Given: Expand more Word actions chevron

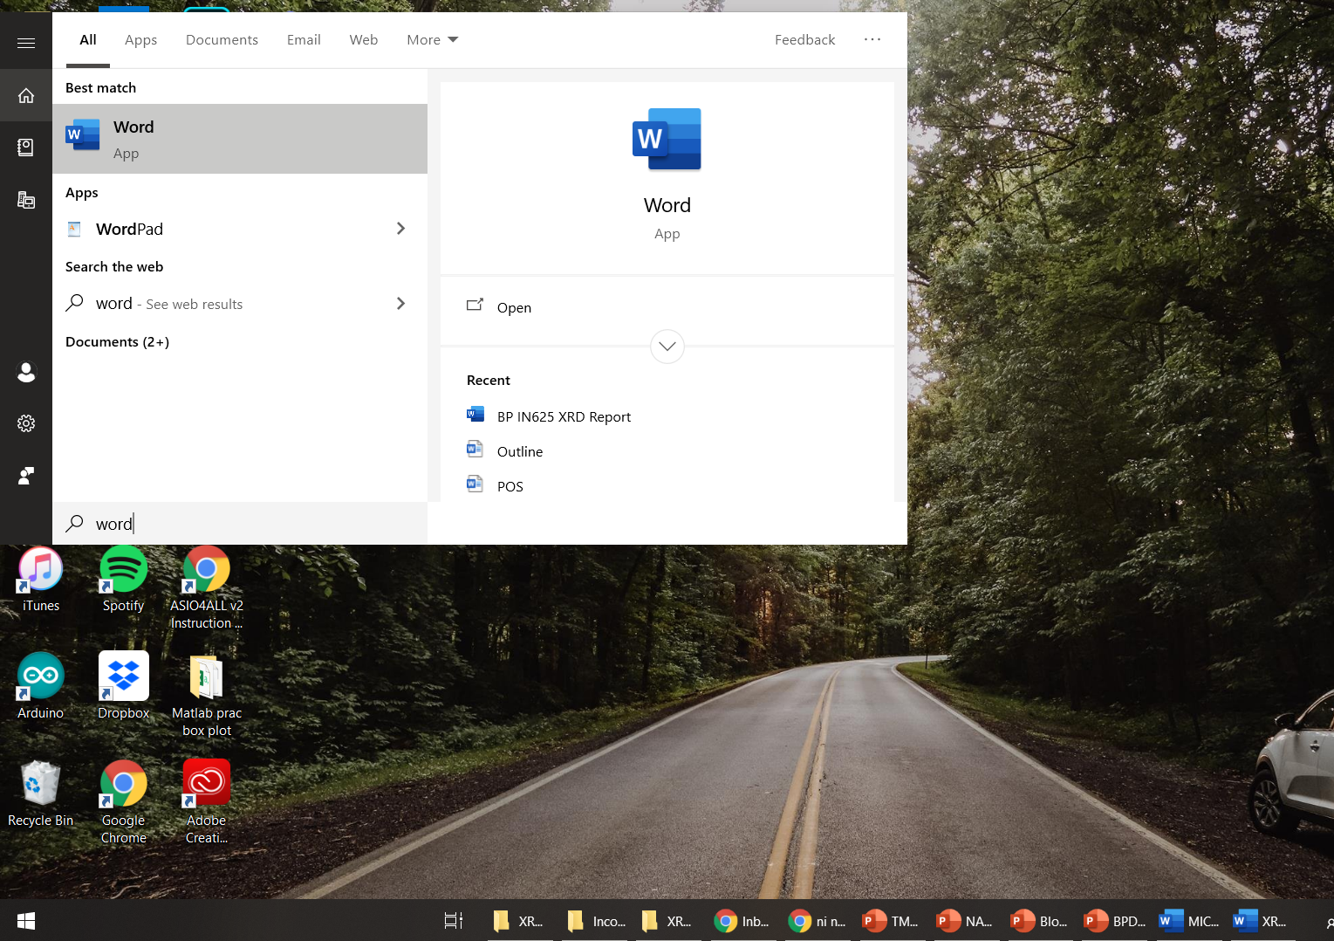Looking at the screenshot, I should coord(667,347).
